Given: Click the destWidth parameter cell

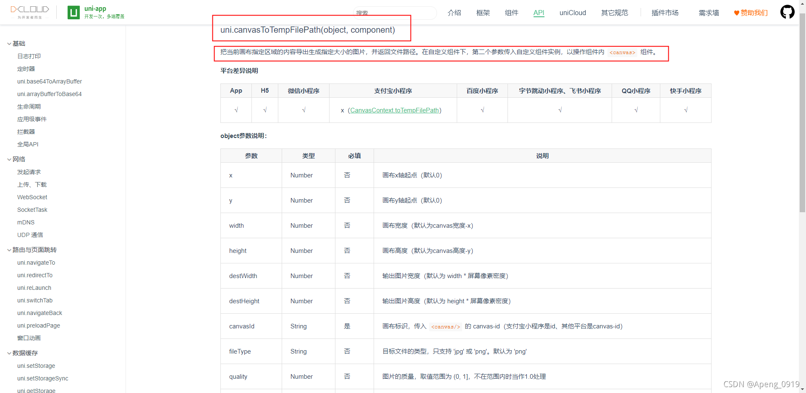Looking at the screenshot, I should (x=251, y=276).
